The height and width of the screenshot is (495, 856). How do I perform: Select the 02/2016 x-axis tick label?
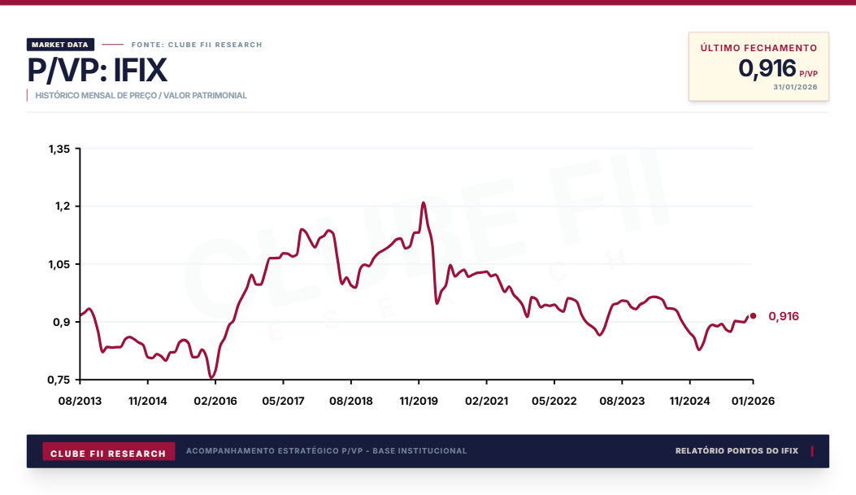coord(215,401)
